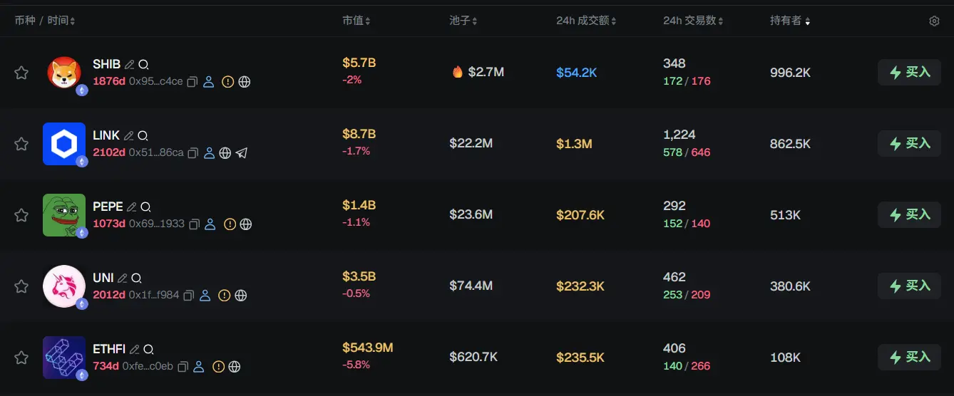Add SHIB to favorites
954x396 pixels.
(21, 73)
